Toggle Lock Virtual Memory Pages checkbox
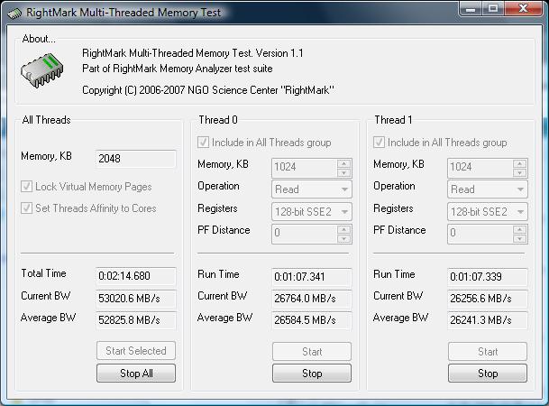This screenshot has height=406, width=549. (27, 187)
